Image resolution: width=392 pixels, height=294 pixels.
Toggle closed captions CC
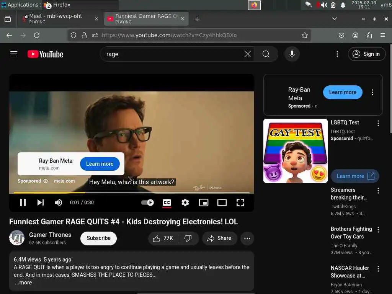167,203
